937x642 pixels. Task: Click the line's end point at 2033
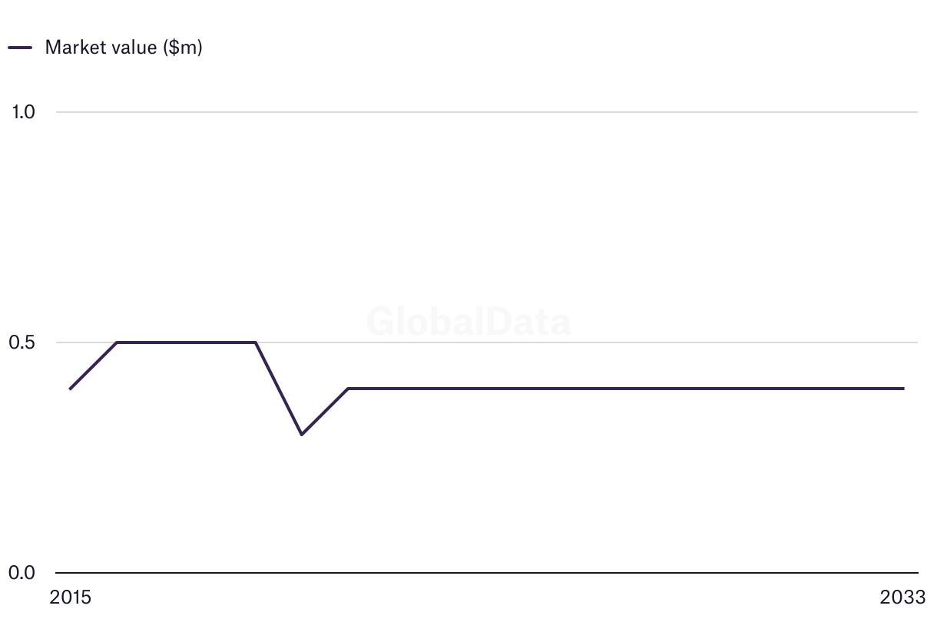coord(903,389)
